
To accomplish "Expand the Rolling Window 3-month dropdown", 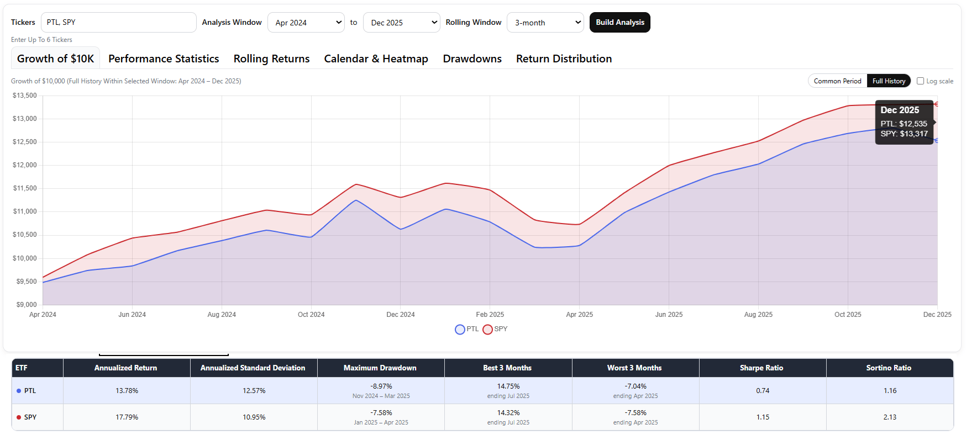I will point(545,23).
